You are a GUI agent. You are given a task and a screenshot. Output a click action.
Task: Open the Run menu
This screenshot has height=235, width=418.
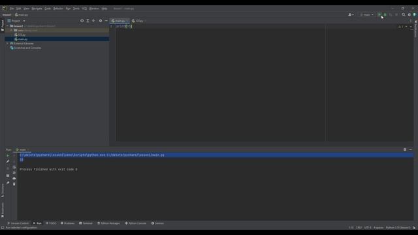pyautogui.click(x=68, y=8)
